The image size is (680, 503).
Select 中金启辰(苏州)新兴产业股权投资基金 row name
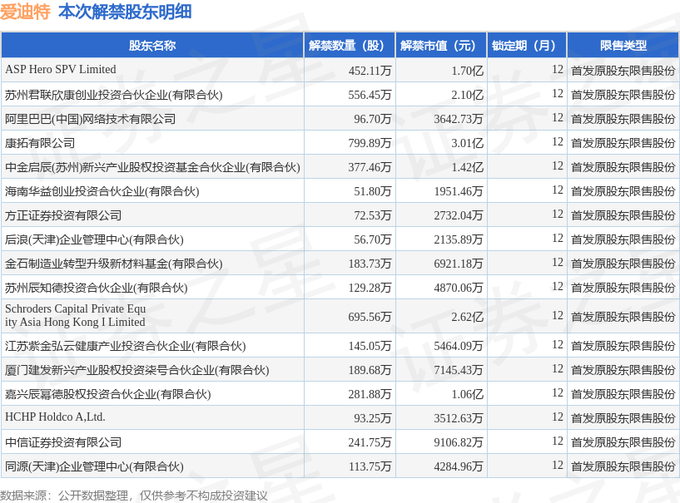(152, 167)
